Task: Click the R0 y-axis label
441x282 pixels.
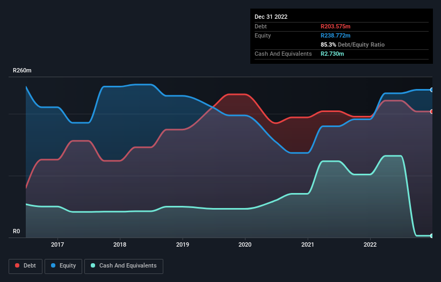Action: [x=16, y=231]
